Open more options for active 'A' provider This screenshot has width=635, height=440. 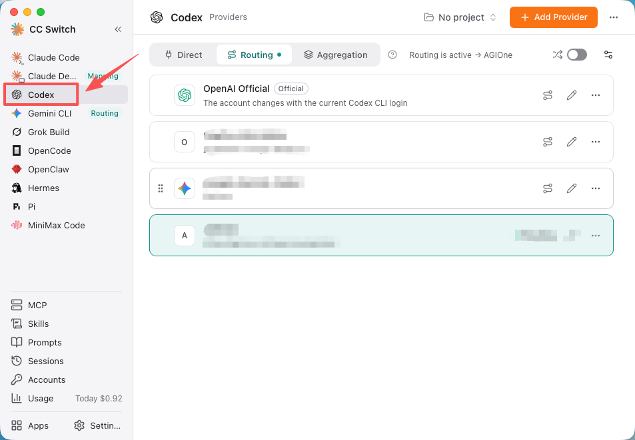(x=595, y=236)
